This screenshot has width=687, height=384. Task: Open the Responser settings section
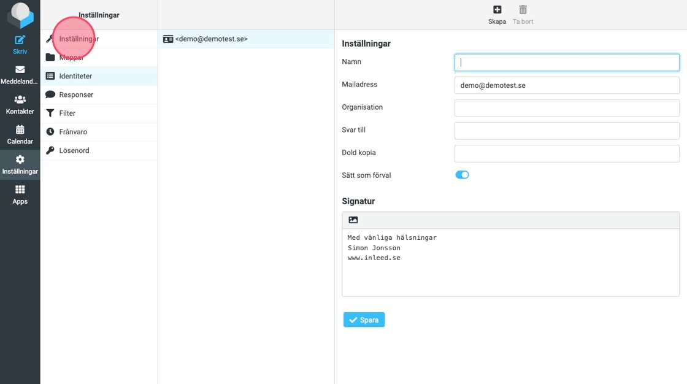coord(76,94)
